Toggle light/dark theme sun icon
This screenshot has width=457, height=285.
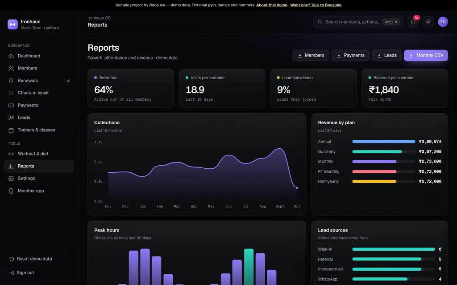tap(428, 22)
